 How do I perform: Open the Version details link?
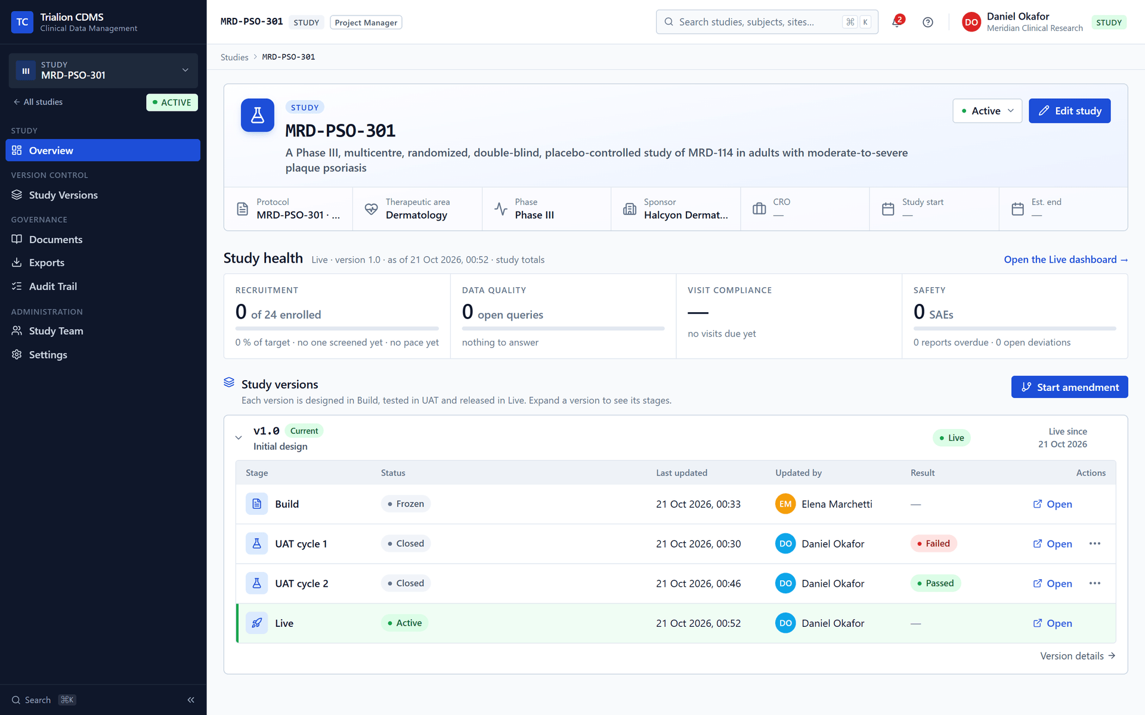click(x=1078, y=656)
